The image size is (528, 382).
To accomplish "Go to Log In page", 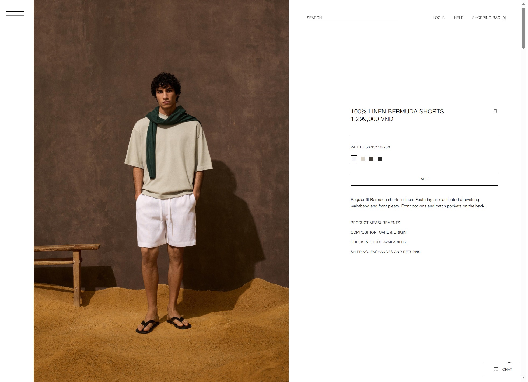I will click(439, 18).
